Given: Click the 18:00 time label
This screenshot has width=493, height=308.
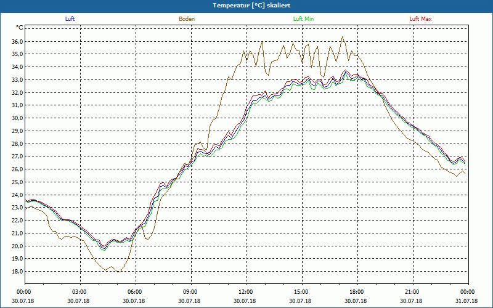Looking at the screenshot, I should 357,292.
